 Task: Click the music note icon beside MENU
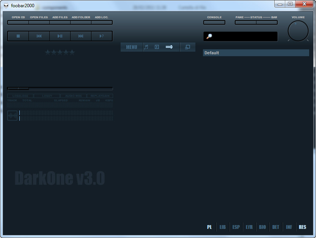(146, 47)
